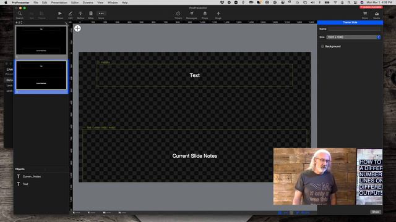Open the Edit menu
The image size is (396, 222).
coord(45,2)
